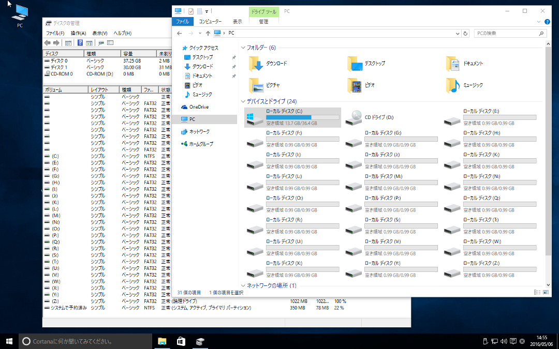The image size is (559, 349).
Task: Open the CD ドライブ (D:) drive icon
Action: [x=354, y=118]
